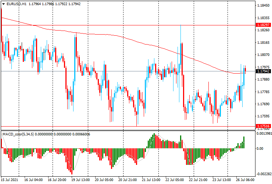Click the 1.18070 price scale value
The image size is (272, 184).
coord(263,55)
